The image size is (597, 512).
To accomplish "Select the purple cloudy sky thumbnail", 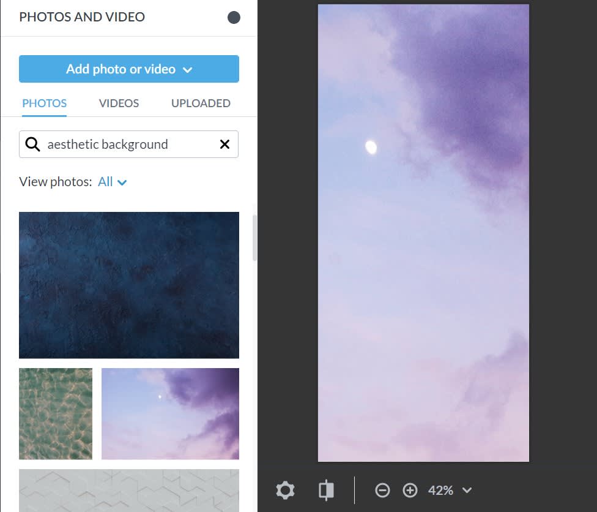I will coord(170,413).
